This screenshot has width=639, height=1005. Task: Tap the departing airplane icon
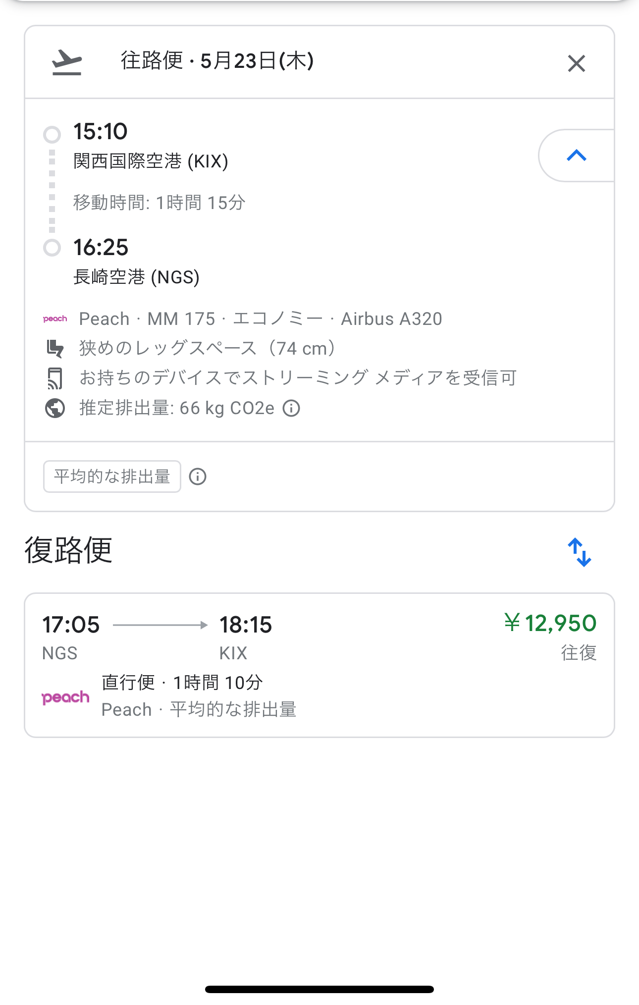point(67,62)
